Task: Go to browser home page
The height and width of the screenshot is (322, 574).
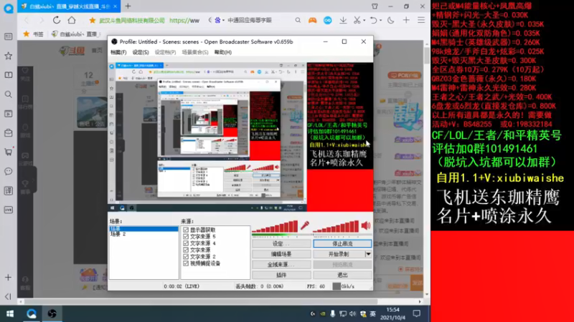Action: [72, 20]
